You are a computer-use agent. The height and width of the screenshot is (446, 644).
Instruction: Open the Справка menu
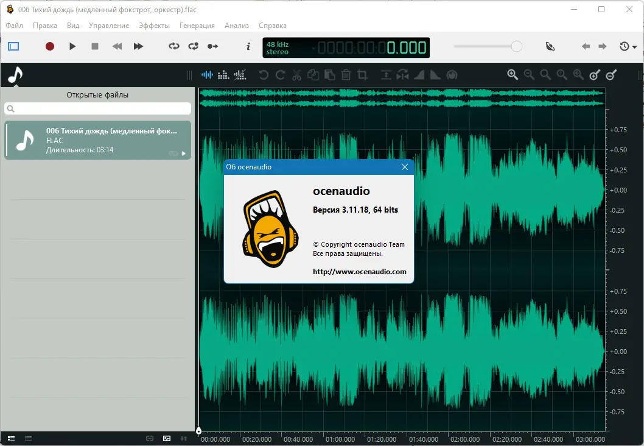273,26
